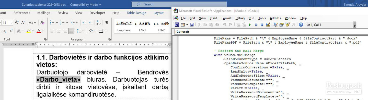
Task: Open the Debug menu in VBA editor
Action: pyautogui.click(x=240, y=18)
